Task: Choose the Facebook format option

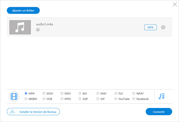Action: tap(134, 99)
